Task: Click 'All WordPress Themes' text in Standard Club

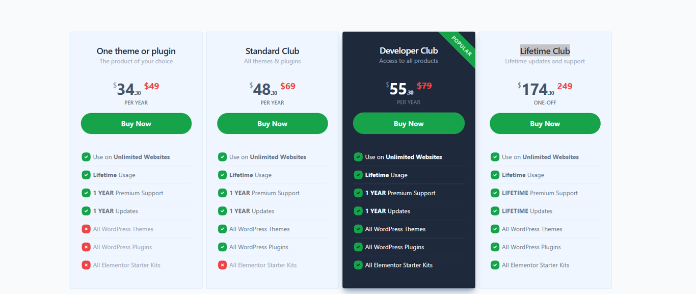Action: point(259,229)
